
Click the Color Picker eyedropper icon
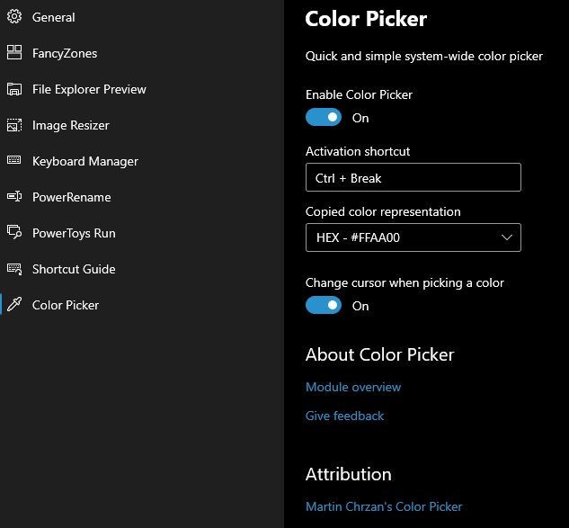pos(14,305)
